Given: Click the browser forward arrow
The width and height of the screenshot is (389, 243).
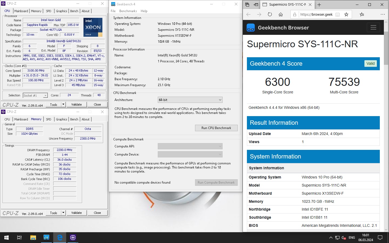Looking at the screenshot, I should coord(259,14).
